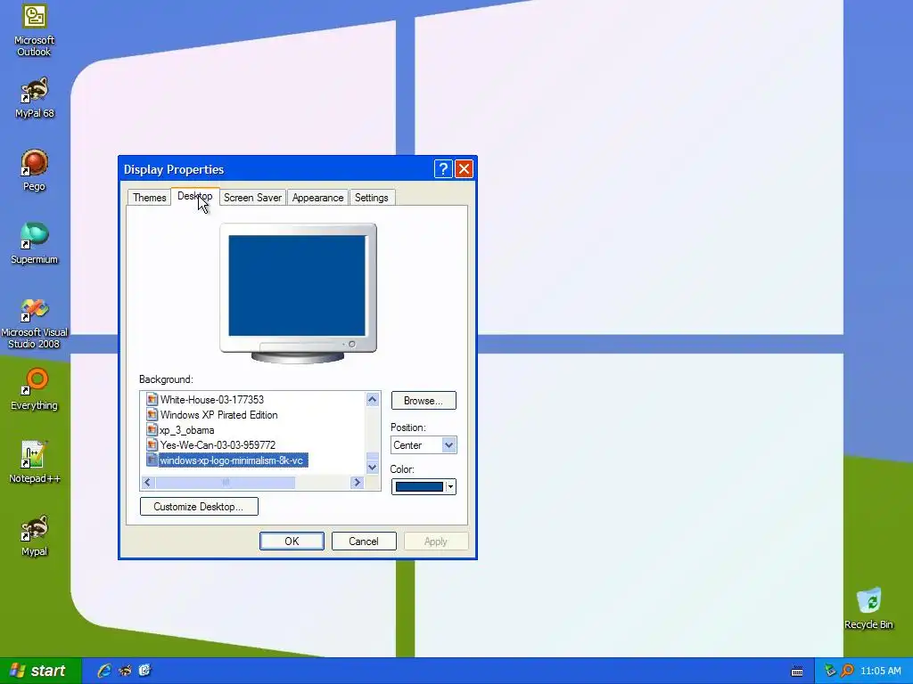Select the Recycle Bin icon
Image resolution: width=913 pixels, height=684 pixels.
pos(868,608)
